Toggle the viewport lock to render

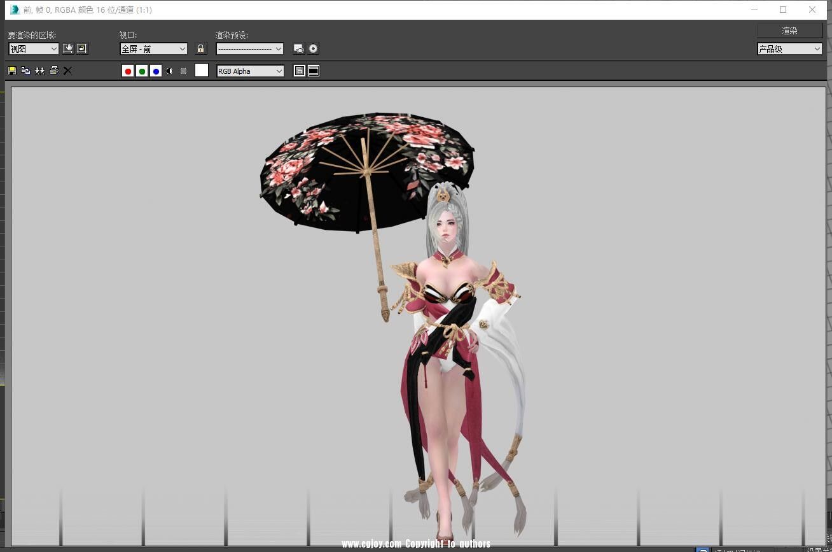(x=201, y=48)
